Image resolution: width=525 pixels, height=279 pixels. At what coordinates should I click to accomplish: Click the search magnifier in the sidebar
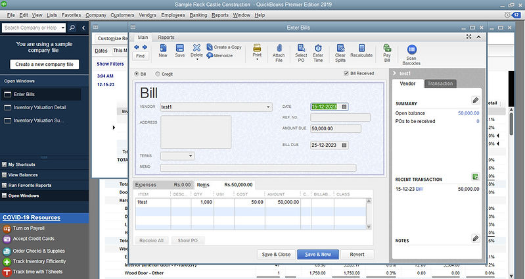[72, 28]
